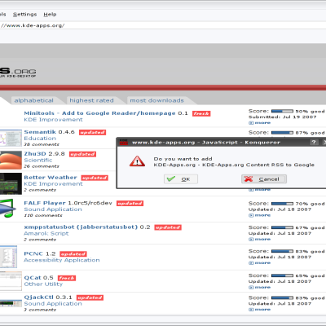Click the updated badge next to Better Weather

[95, 178]
